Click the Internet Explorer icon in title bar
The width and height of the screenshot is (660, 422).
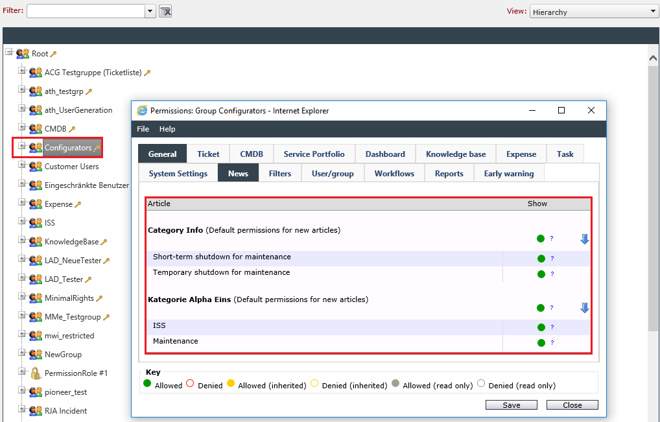(x=143, y=111)
